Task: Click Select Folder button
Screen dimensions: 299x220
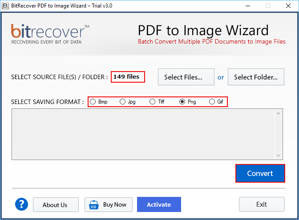Action: [256, 77]
